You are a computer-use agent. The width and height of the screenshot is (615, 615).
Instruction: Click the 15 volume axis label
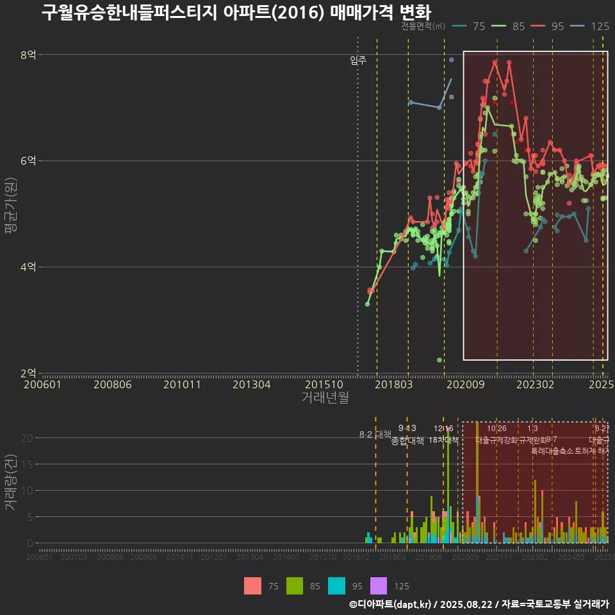tap(27, 464)
